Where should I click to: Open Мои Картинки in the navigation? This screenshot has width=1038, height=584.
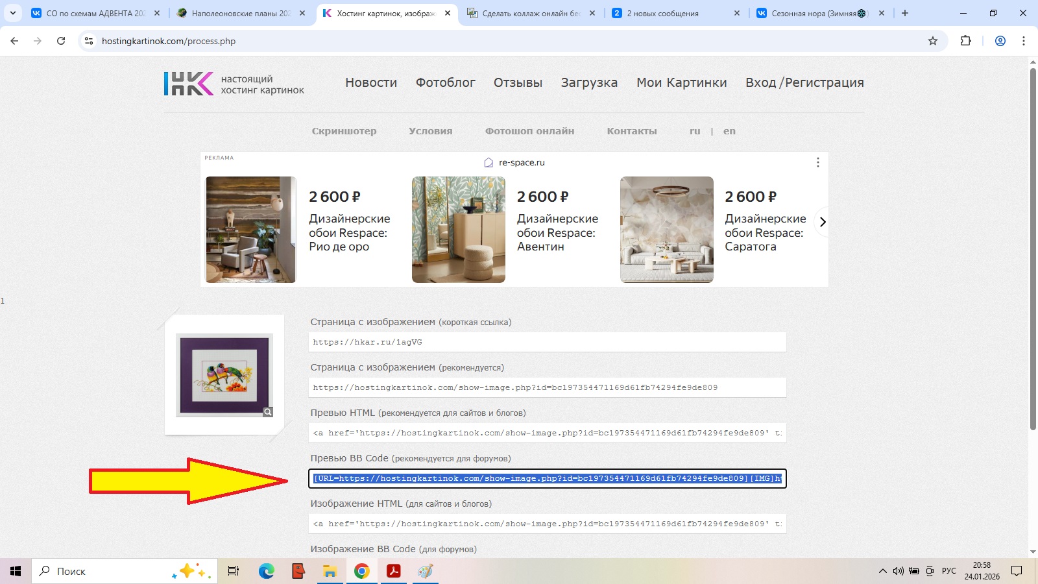(x=682, y=83)
